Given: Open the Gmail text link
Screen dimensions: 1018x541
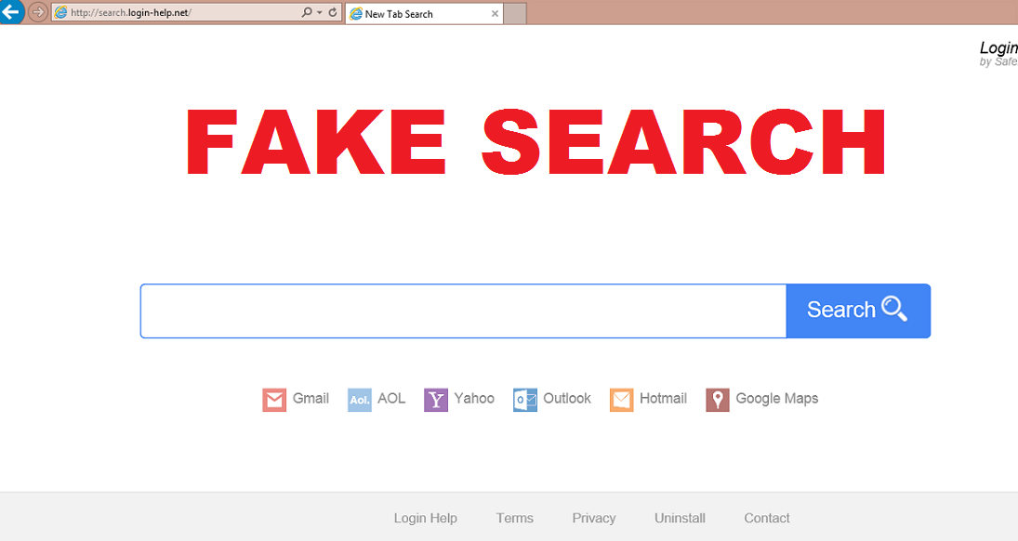Looking at the screenshot, I should click(311, 398).
